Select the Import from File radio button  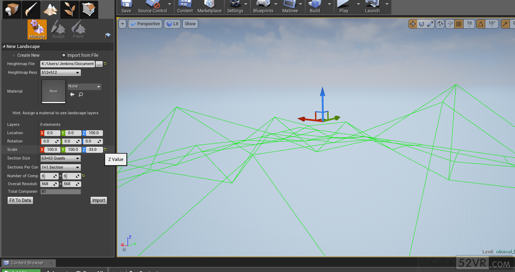(64, 55)
